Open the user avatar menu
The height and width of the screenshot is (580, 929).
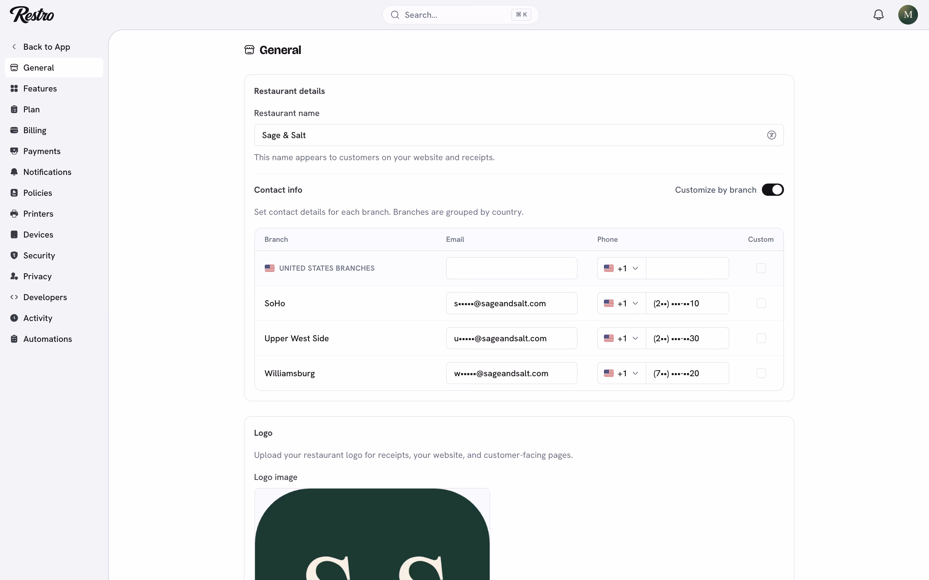(908, 15)
